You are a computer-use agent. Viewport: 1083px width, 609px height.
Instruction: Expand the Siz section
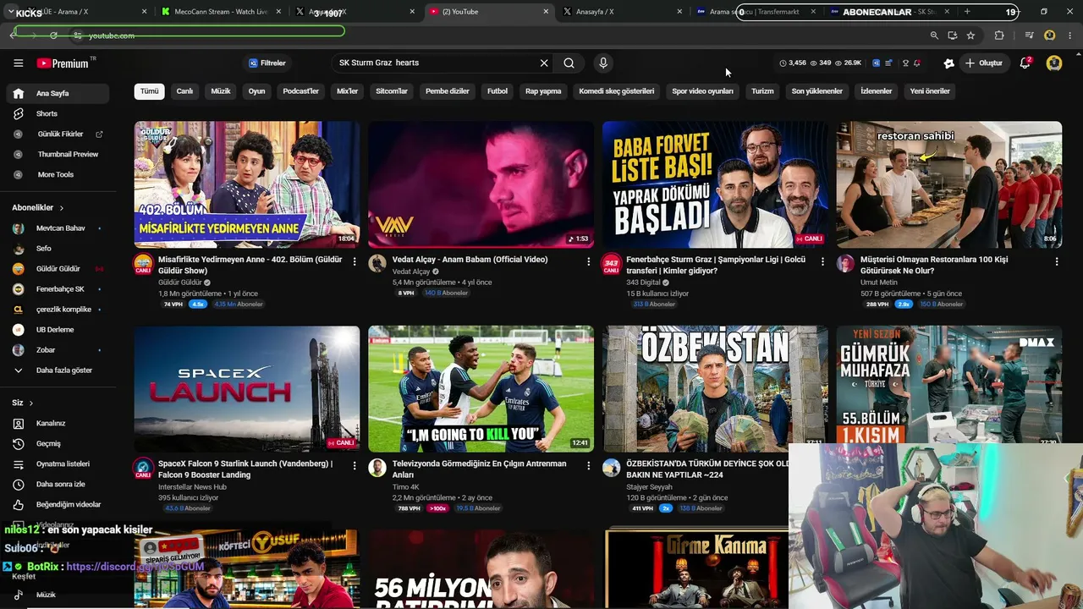tap(23, 403)
